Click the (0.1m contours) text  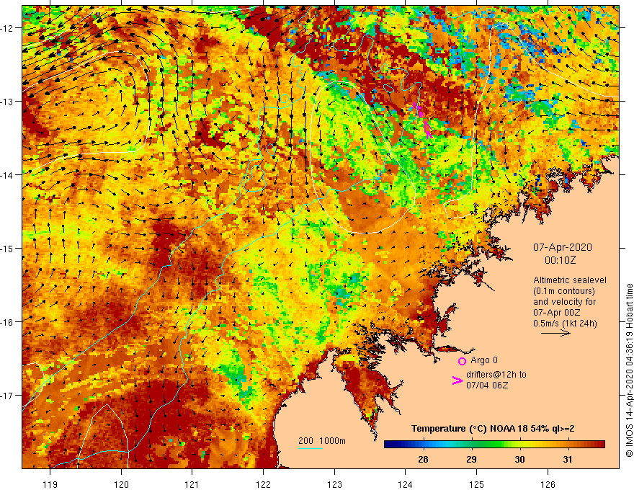[x=564, y=291]
